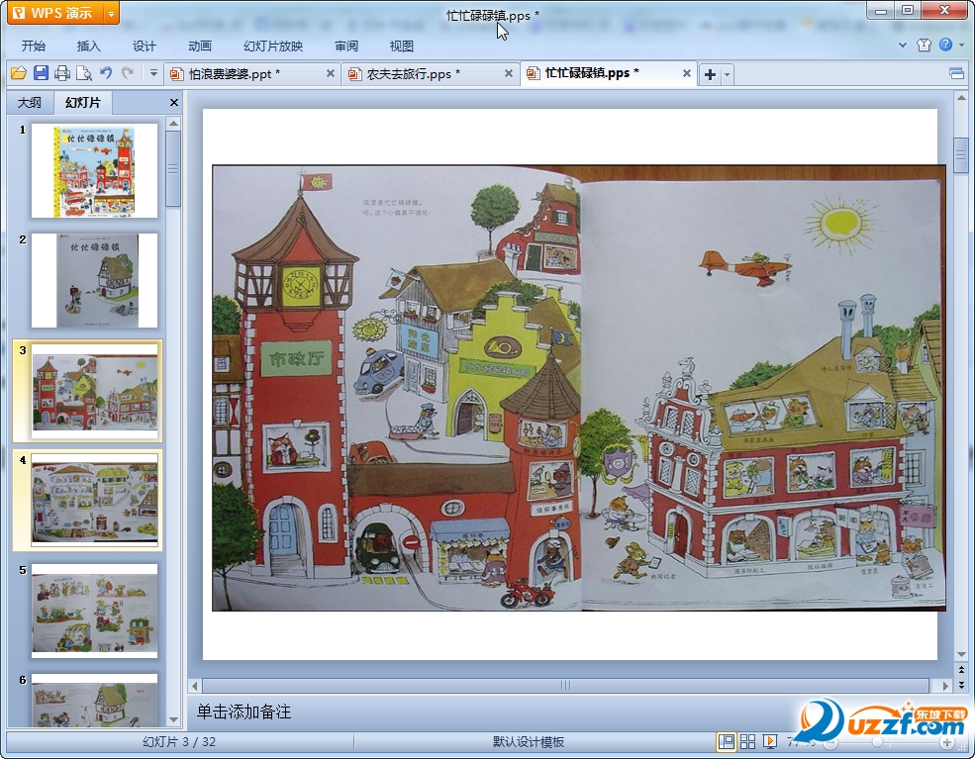The height and width of the screenshot is (759, 975).
Task: Open the 幻灯片放映 menu tab
Action: pyautogui.click(x=273, y=46)
